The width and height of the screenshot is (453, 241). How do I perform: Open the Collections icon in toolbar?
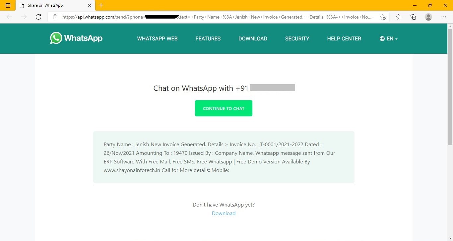[x=413, y=17]
